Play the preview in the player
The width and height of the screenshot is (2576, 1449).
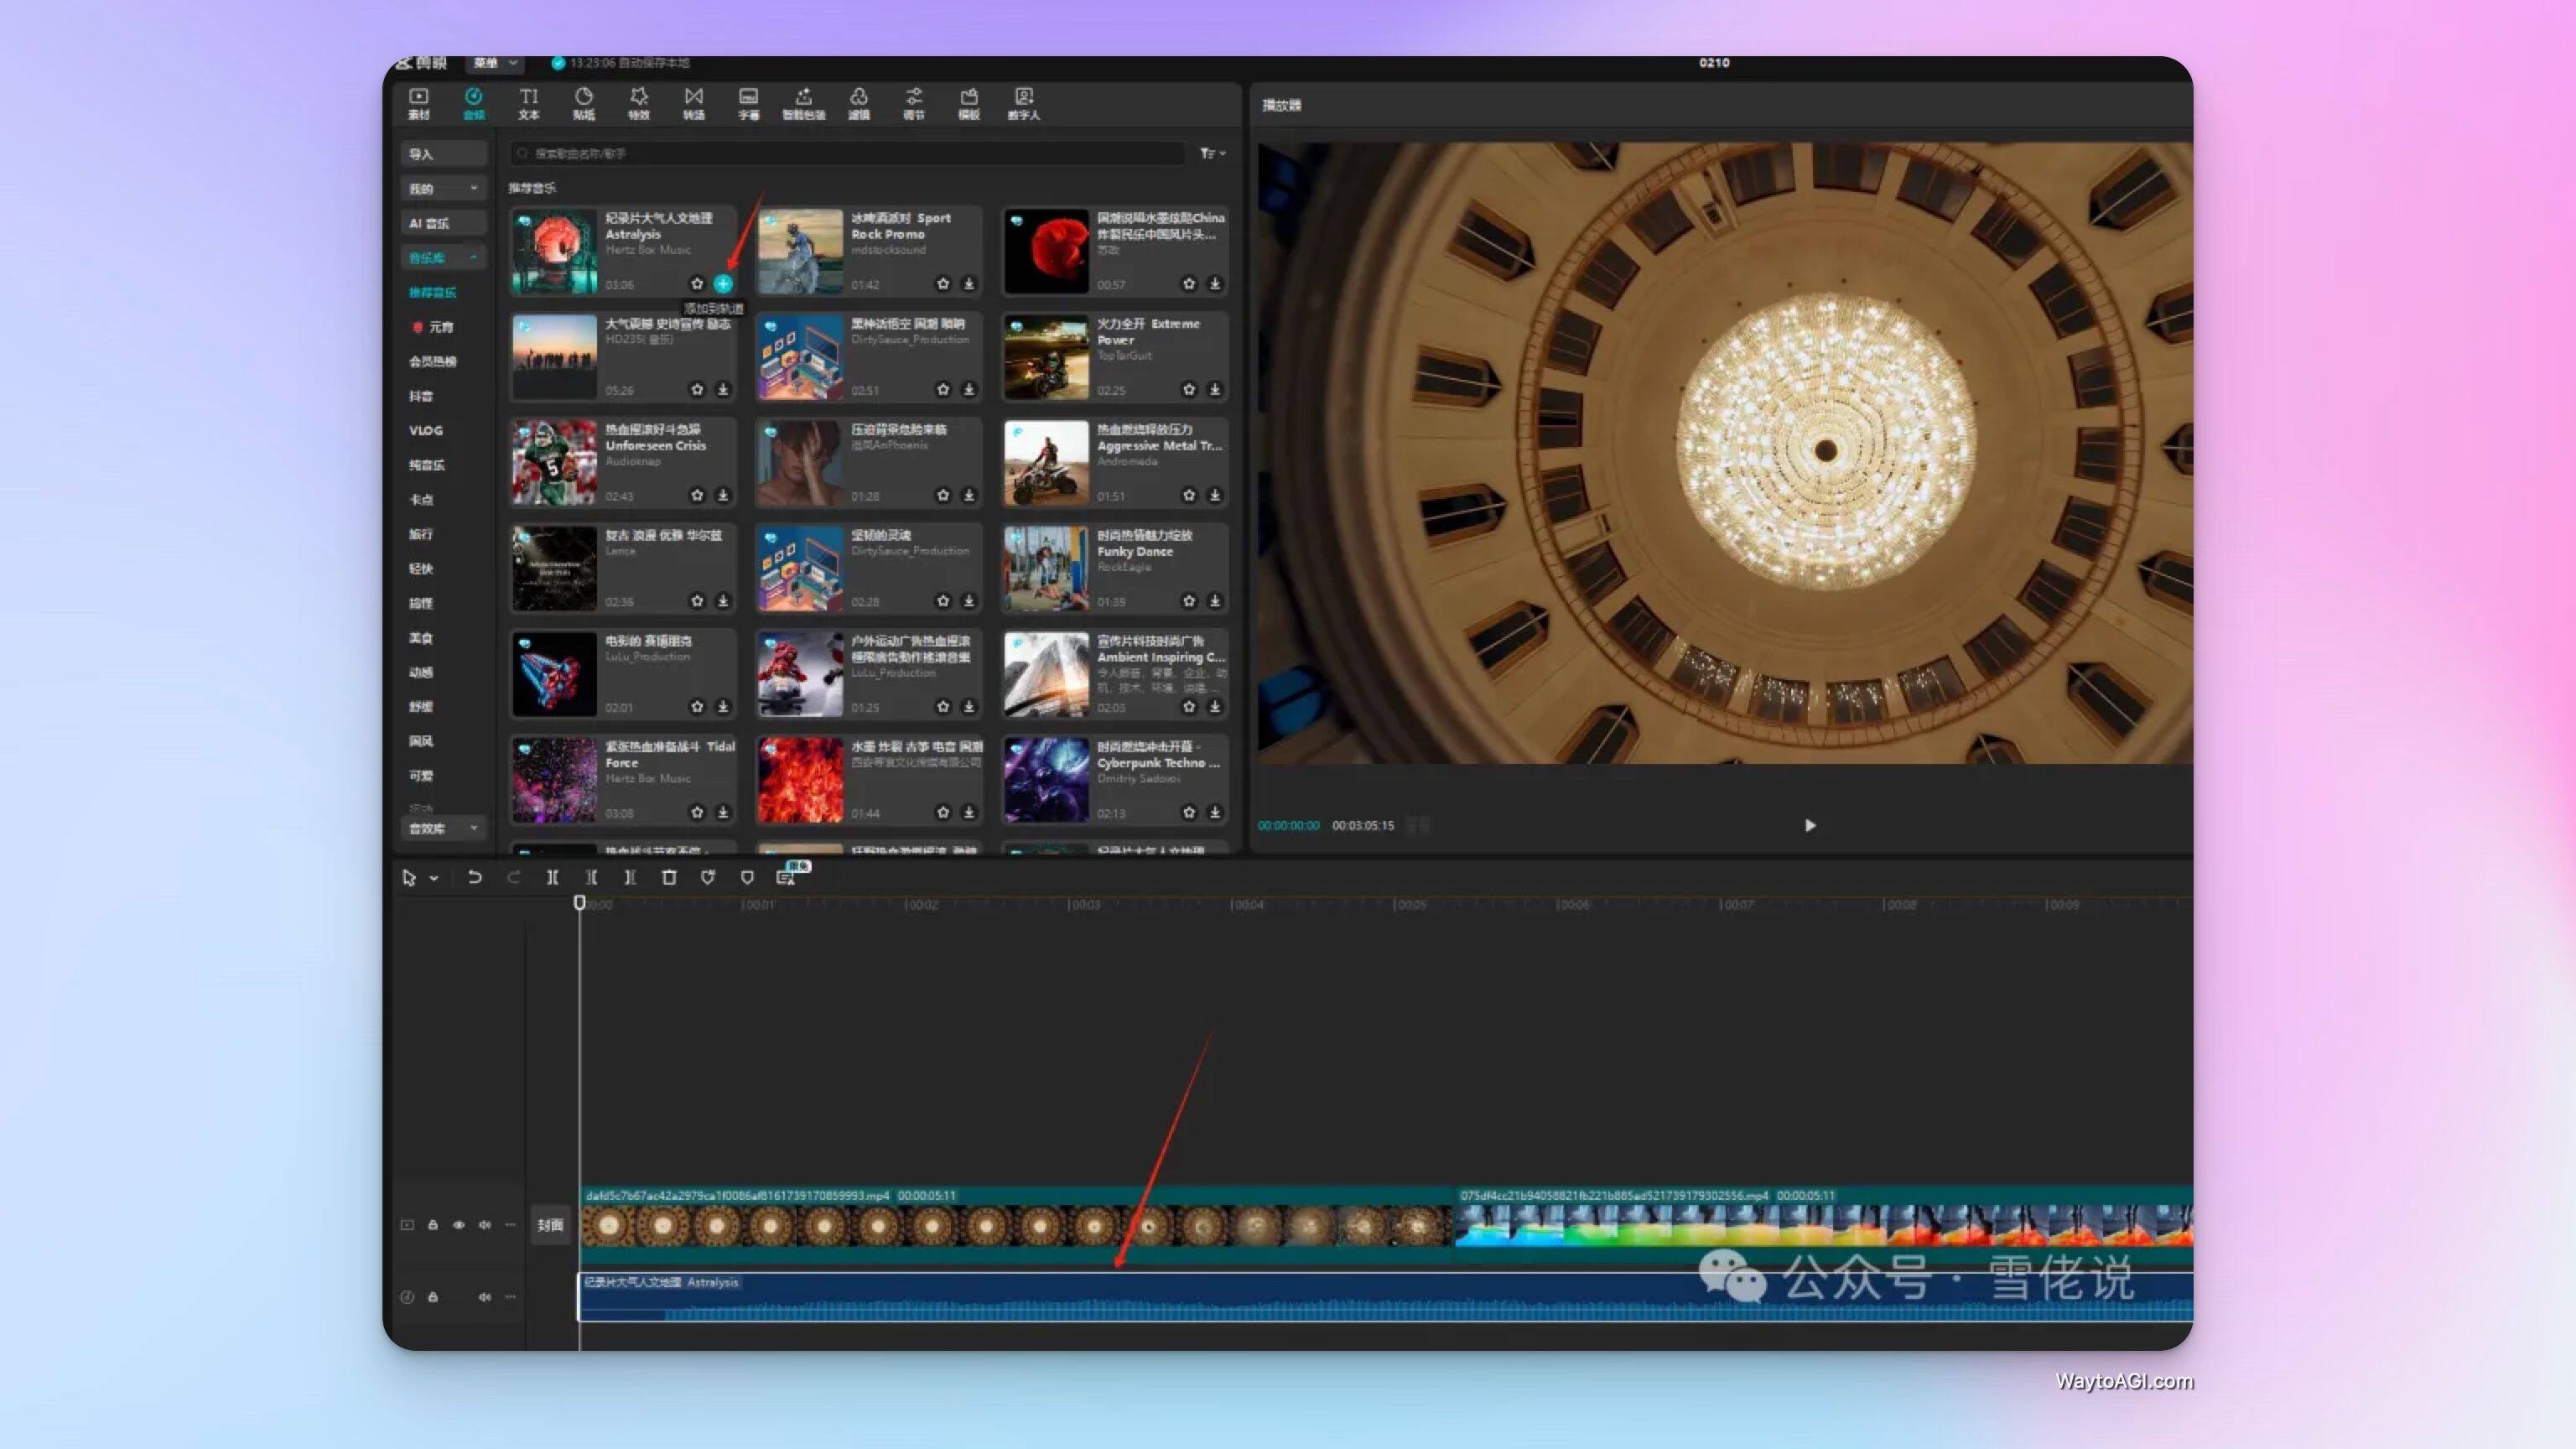coord(1809,825)
